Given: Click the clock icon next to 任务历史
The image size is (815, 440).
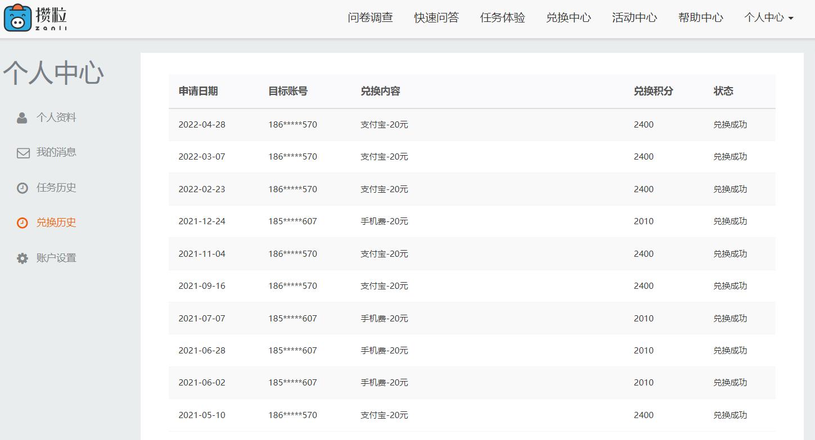Looking at the screenshot, I should click(x=22, y=187).
